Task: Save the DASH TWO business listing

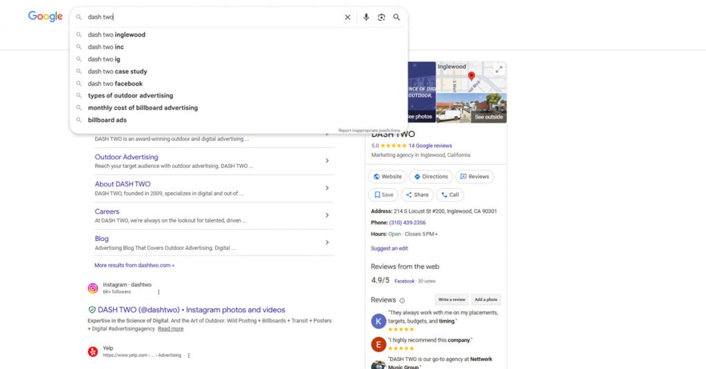Action: pos(383,195)
